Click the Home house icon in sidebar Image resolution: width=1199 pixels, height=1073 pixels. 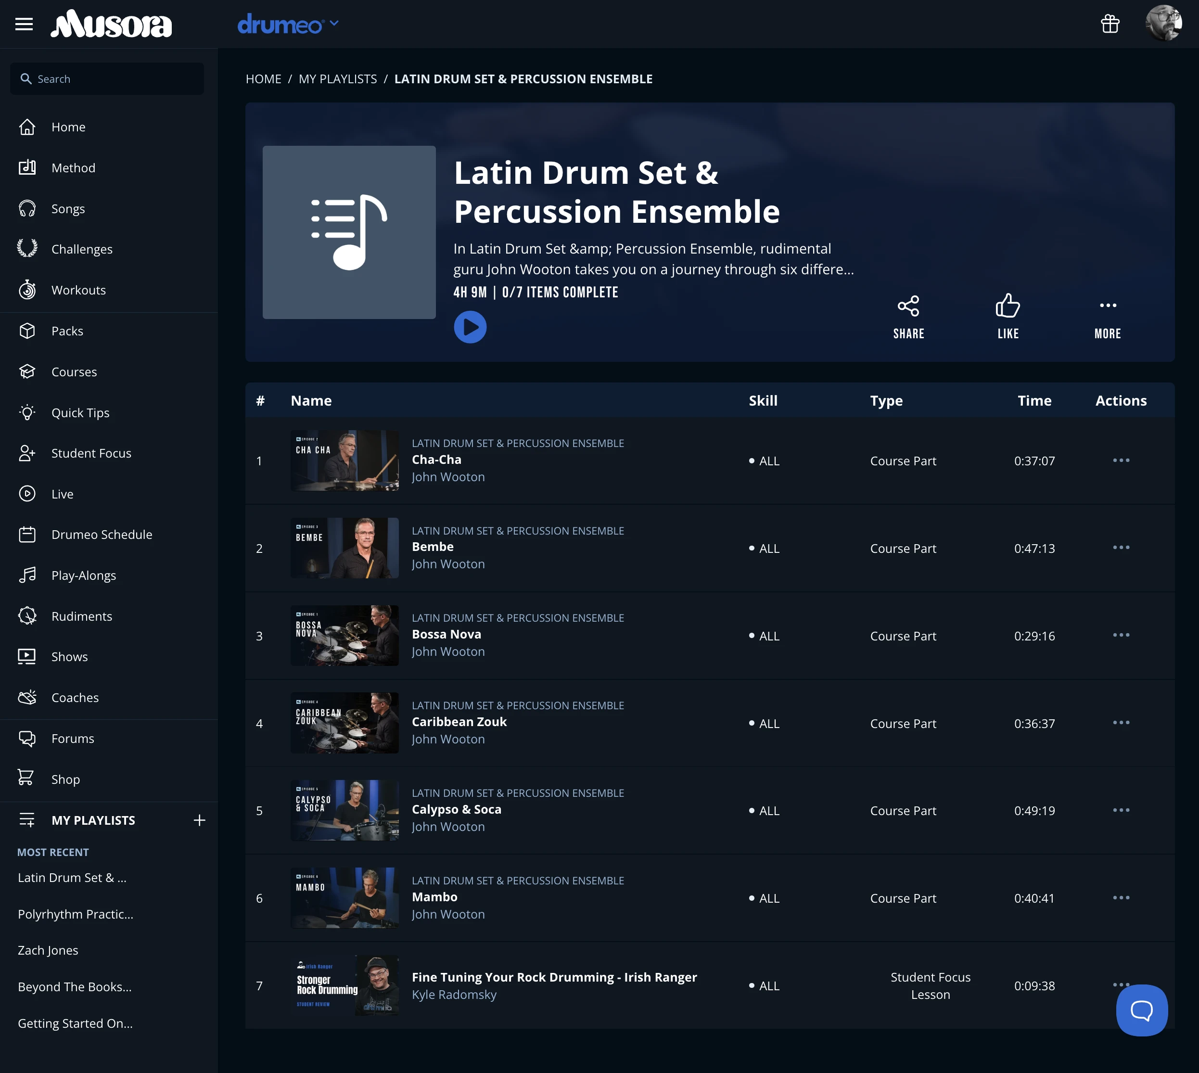tap(27, 127)
